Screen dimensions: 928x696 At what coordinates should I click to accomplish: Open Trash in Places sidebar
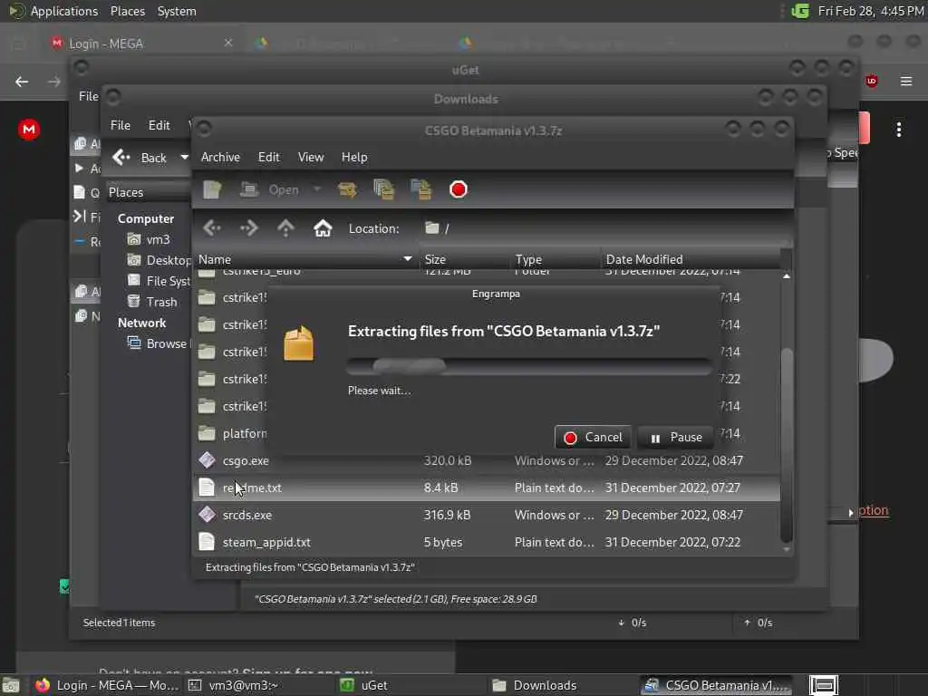(152, 302)
